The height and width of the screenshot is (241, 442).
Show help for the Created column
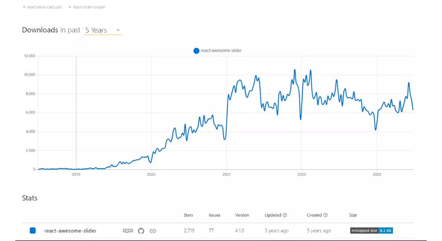click(325, 215)
